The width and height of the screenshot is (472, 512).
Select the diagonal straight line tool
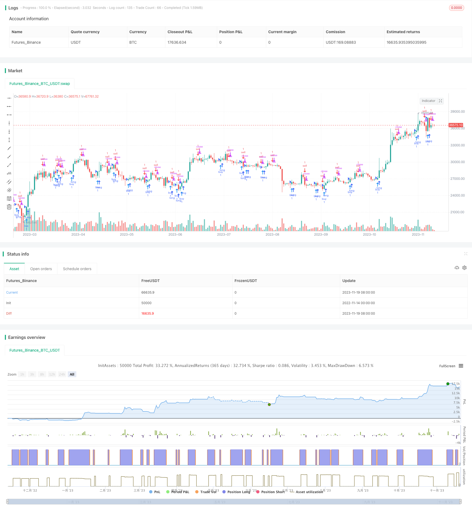pos(9,148)
